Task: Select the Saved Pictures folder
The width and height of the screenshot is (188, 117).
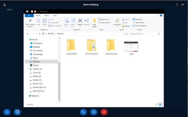Action: (111, 47)
